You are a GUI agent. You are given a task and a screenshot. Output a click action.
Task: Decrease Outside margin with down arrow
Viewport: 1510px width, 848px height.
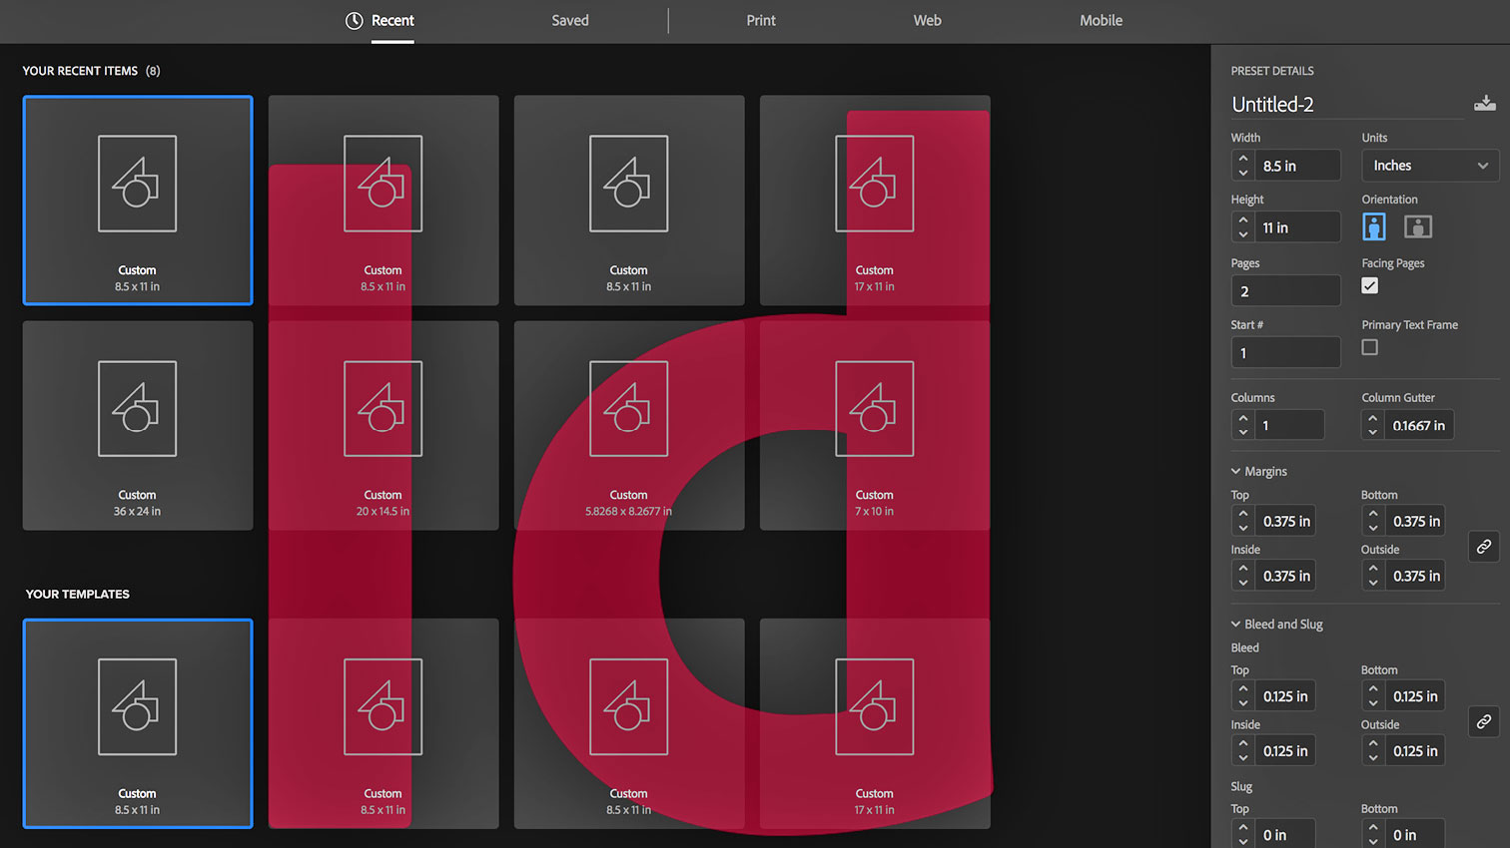tap(1373, 584)
